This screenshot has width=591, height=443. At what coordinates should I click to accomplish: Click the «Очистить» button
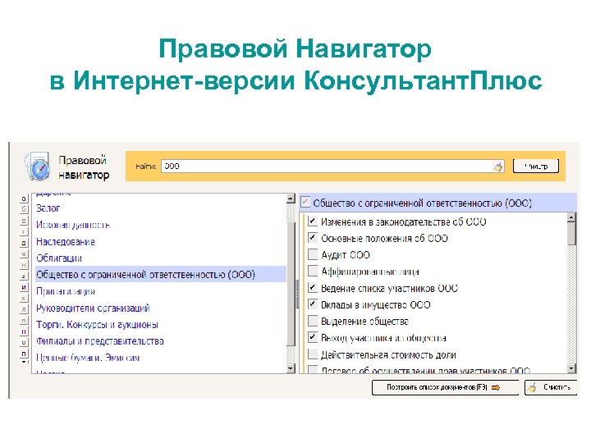click(551, 387)
